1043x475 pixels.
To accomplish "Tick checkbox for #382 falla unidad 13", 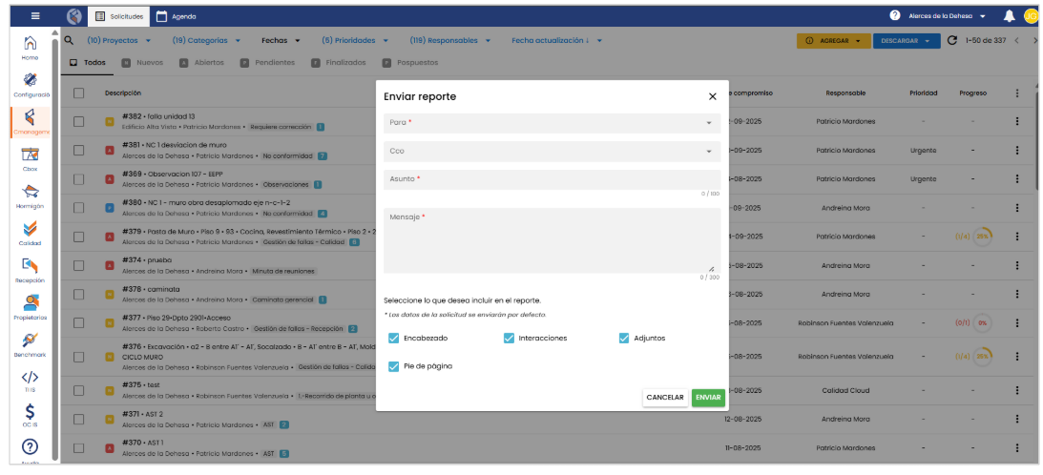I will (x=78, y=122).
